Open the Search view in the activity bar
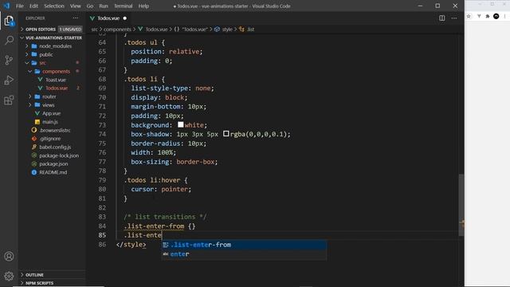This screenshot has width=510, height=287. click(9, 40)
